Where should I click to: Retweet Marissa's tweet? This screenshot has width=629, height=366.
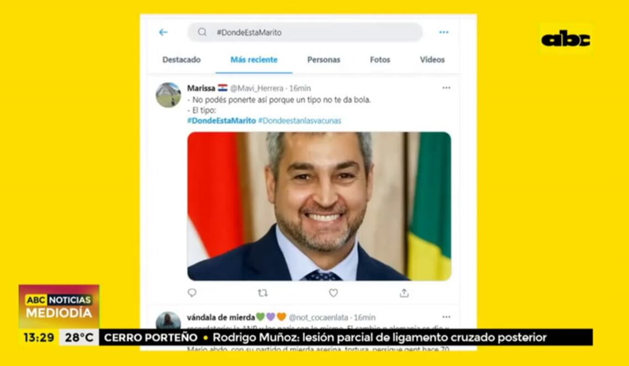tap(263, 293)
